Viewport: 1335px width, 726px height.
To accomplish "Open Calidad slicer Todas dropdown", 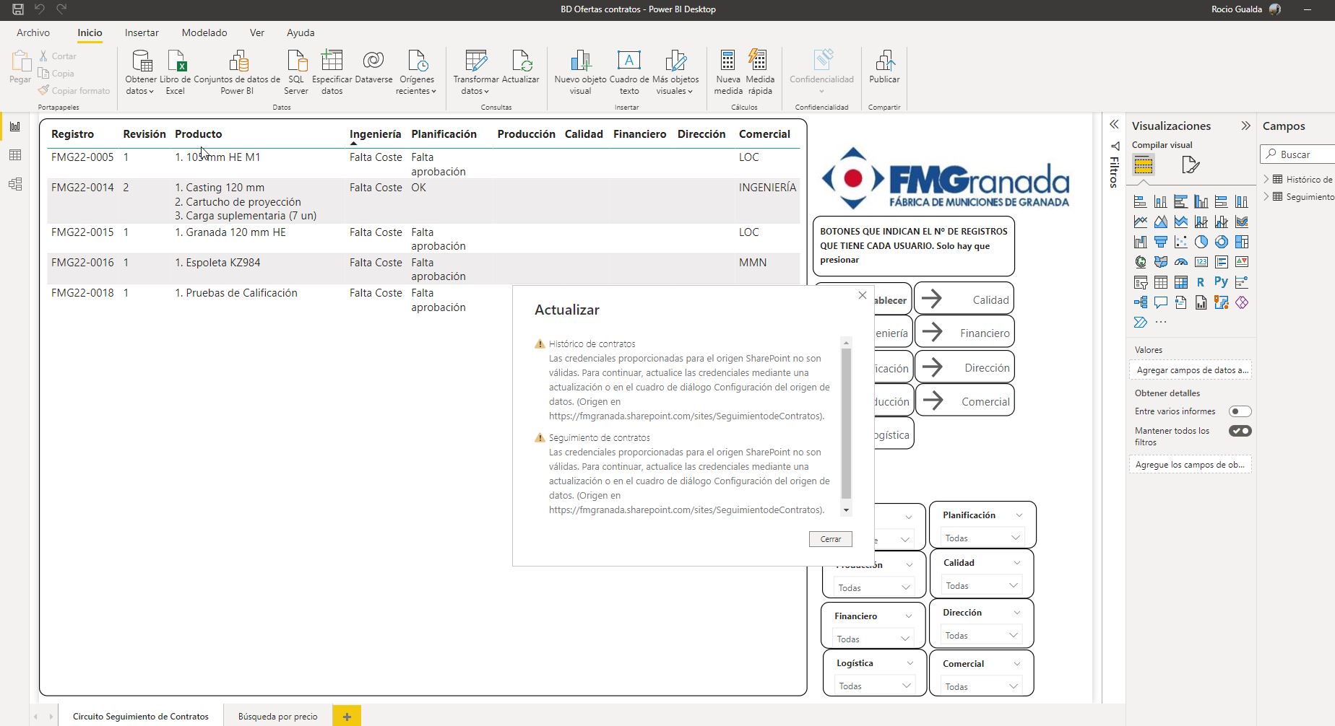I will pyautogui.click(x=982, y=585).
